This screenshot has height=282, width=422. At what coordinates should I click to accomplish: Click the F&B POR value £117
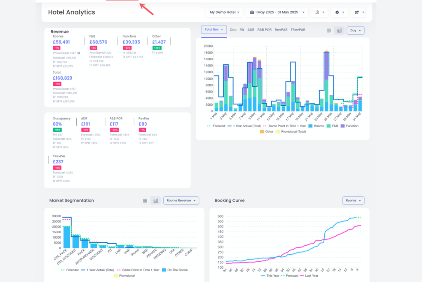114,124
